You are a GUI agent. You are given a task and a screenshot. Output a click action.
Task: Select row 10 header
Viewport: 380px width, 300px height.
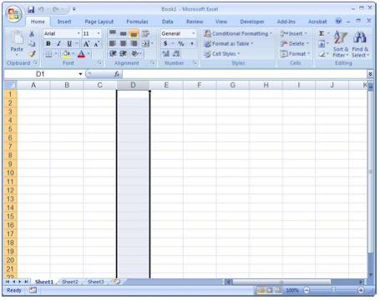10,172
